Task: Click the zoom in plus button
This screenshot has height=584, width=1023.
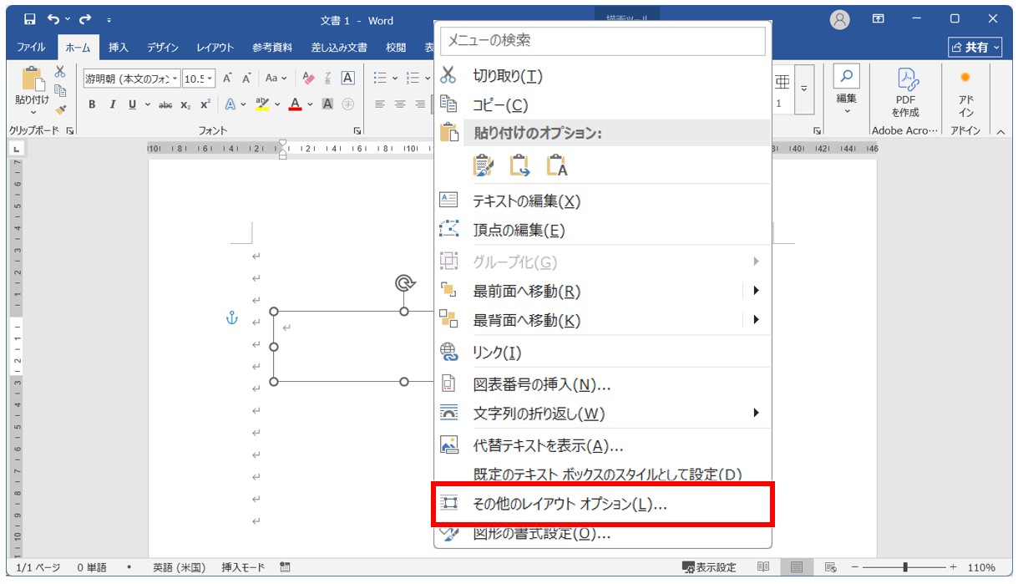Action: pyautogui.click(x=953, y=567)
